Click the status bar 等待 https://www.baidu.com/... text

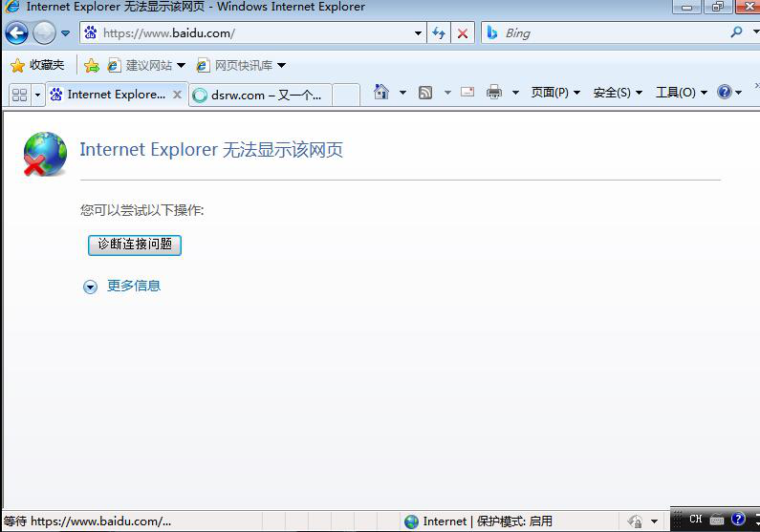[87, 521]
